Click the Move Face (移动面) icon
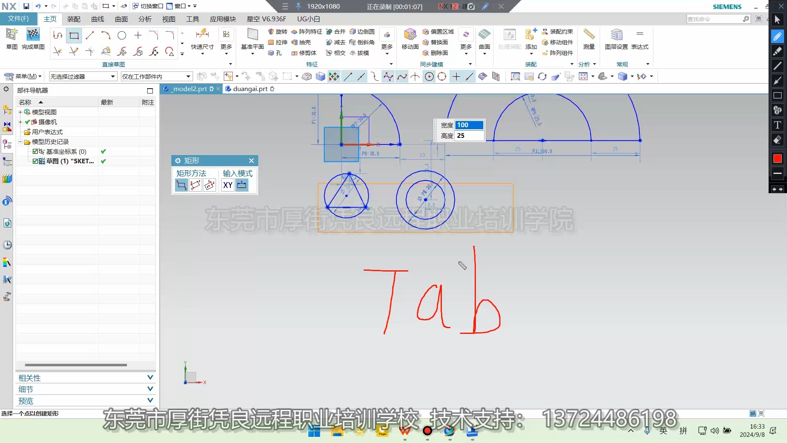 tap(410, 34)
